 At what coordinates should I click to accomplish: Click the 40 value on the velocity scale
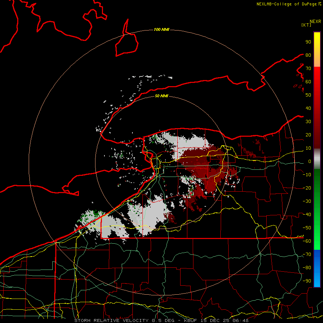pyautogui.click(x=308, y=108)
